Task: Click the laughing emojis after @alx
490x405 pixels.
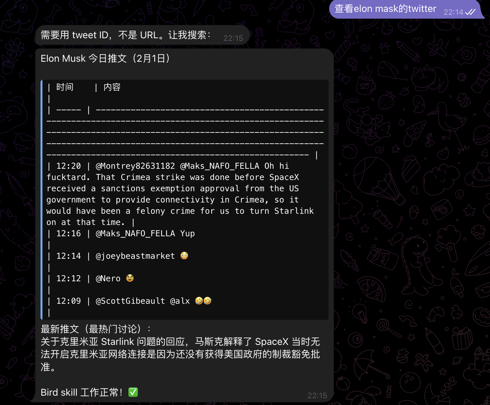Action: coord(203,301)
